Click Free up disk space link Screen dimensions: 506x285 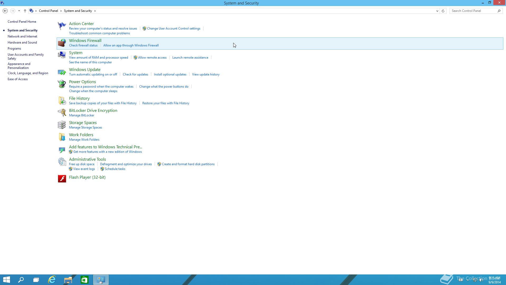pos(82,164)
